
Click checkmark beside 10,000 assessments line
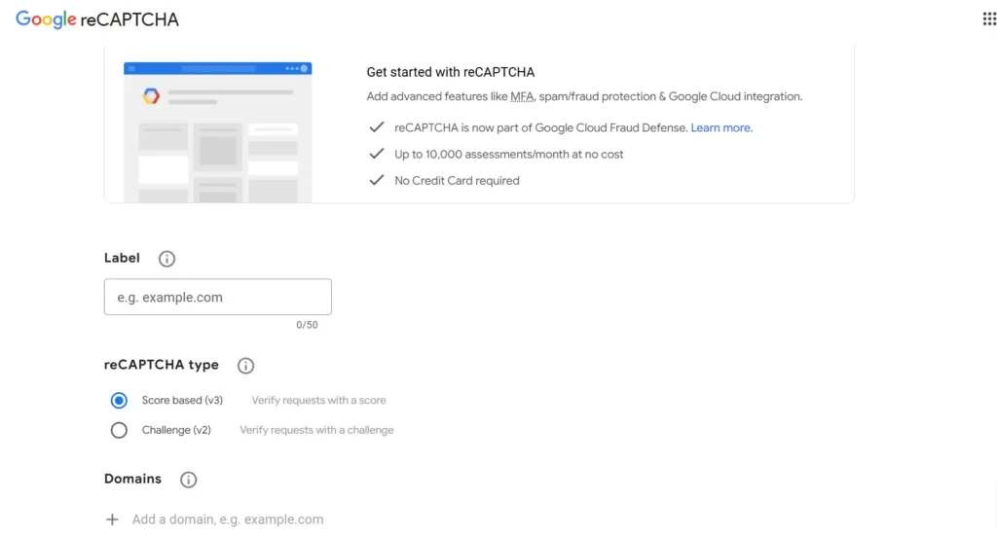tap(377, 154)
